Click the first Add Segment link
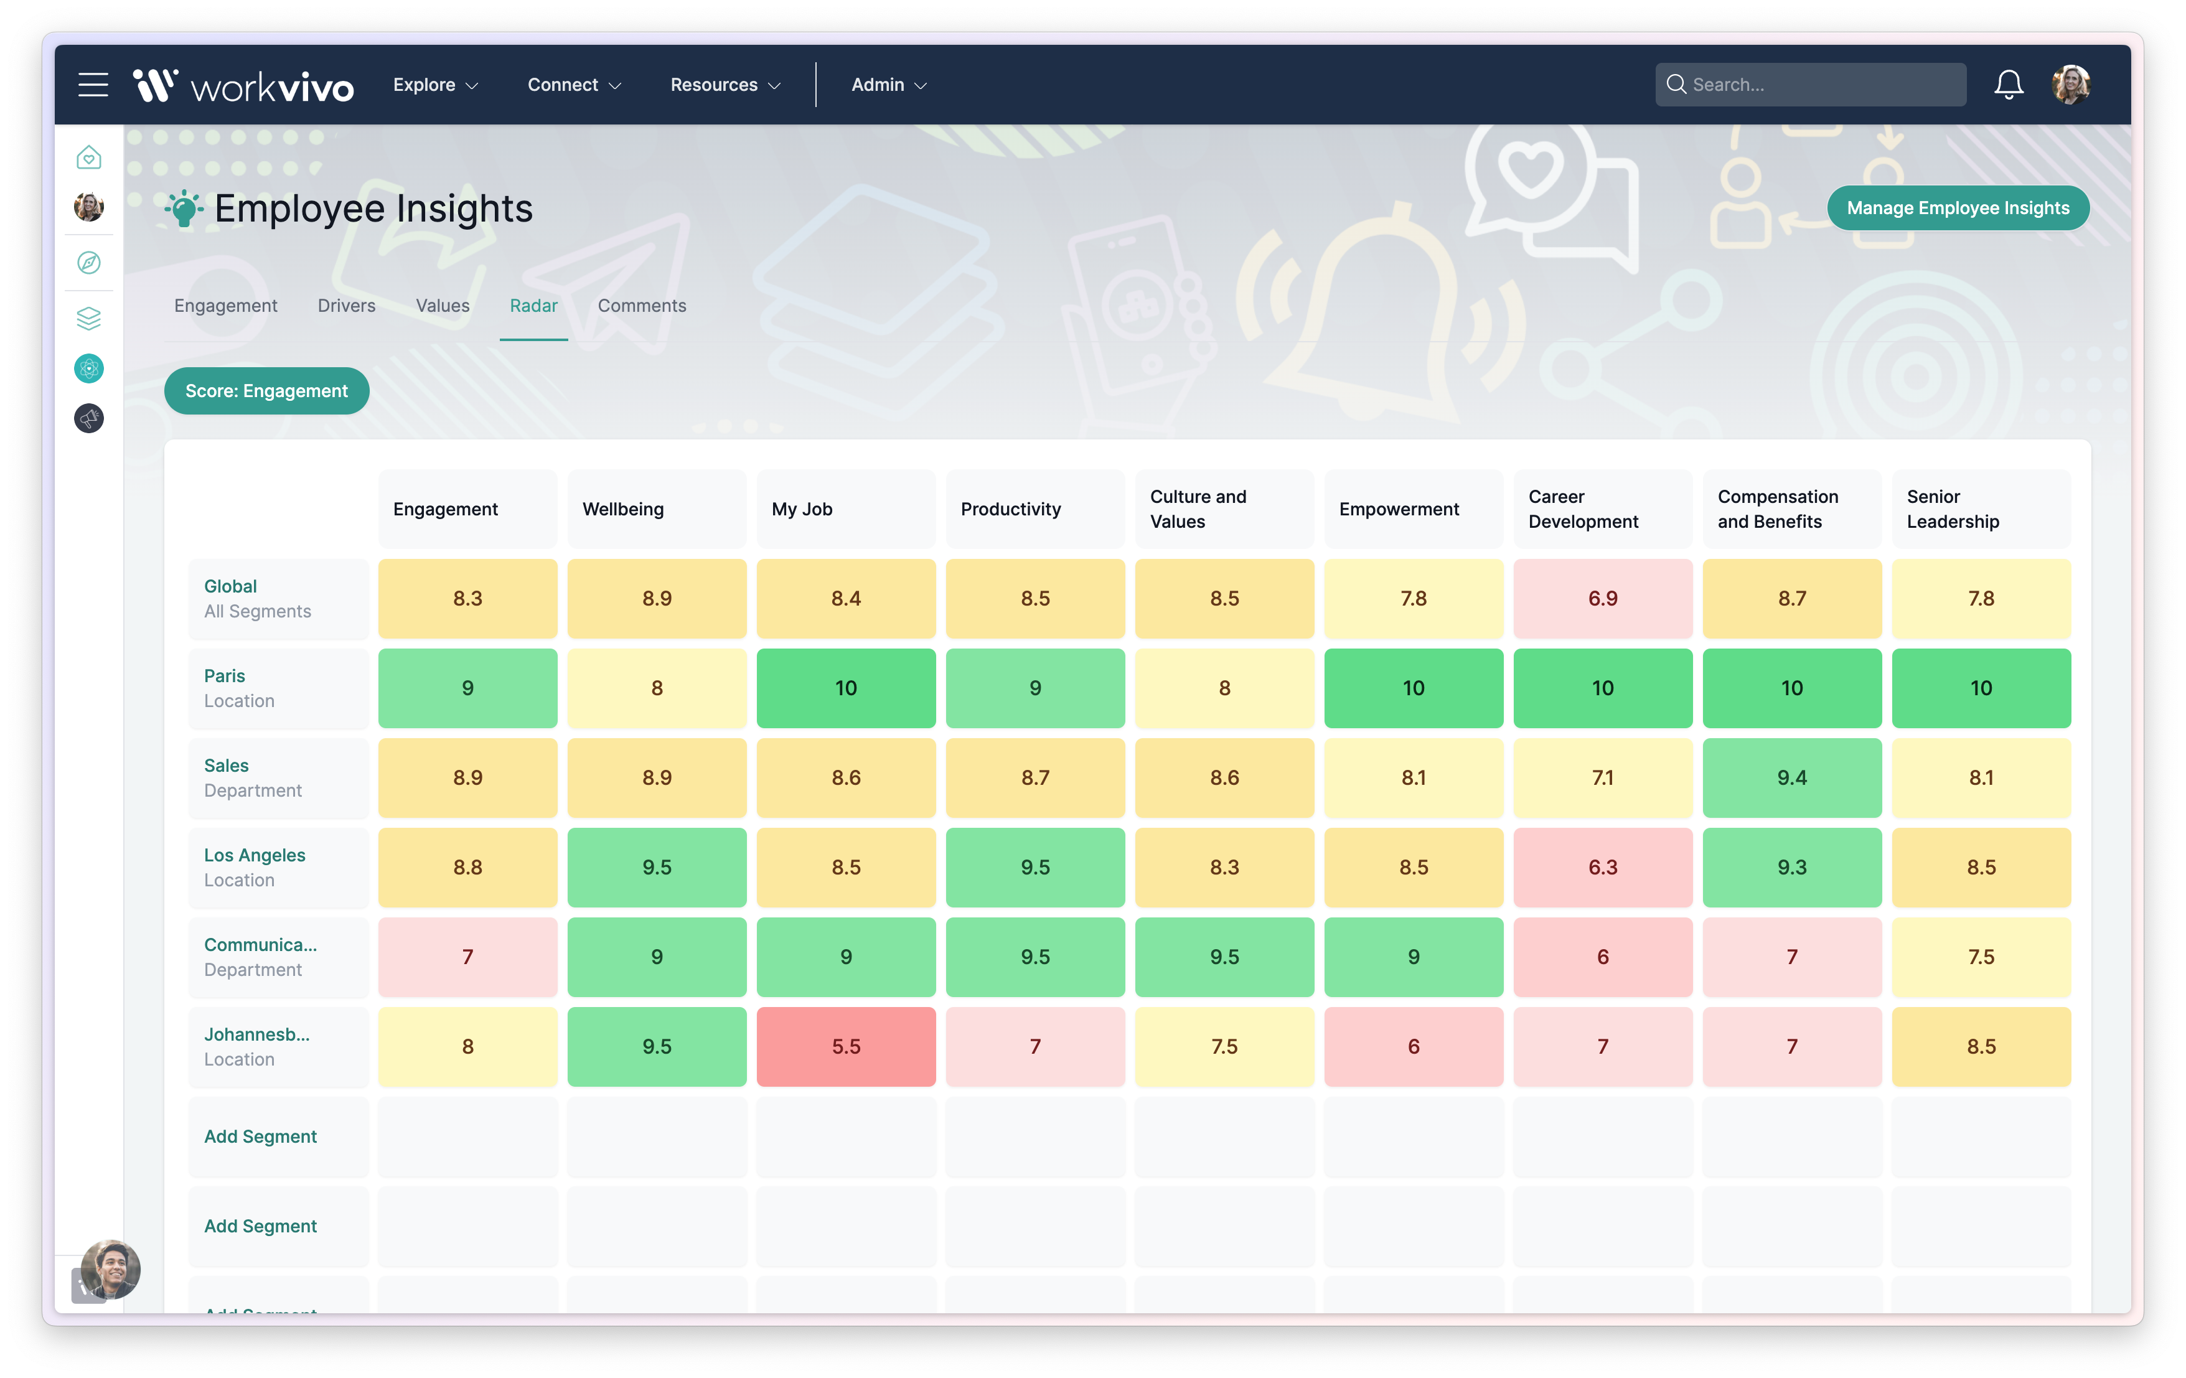2186x1378 pixels. [x=260, y=1136]
